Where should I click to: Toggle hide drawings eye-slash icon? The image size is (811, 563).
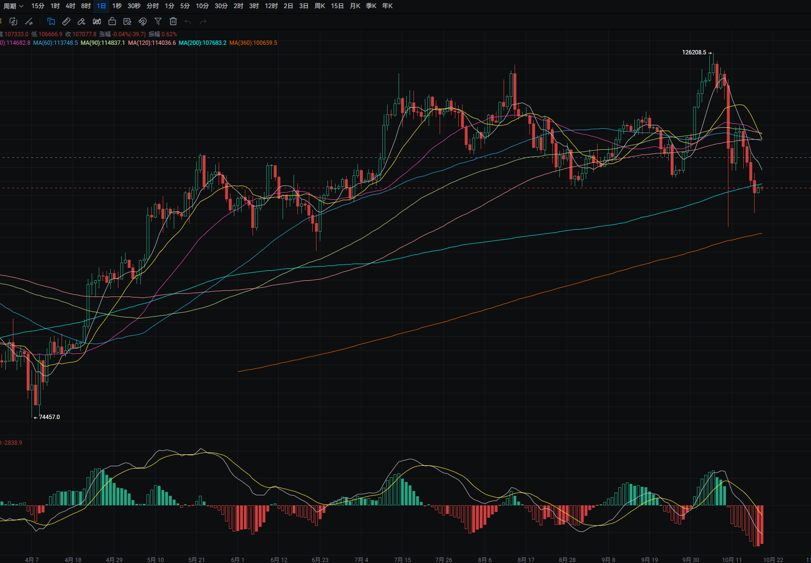143,21
